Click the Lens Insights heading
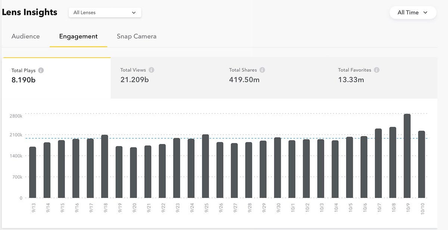Image resolution: width=448 pixels, height=230 pixels. pyautogui.click(x=29, y=12)
